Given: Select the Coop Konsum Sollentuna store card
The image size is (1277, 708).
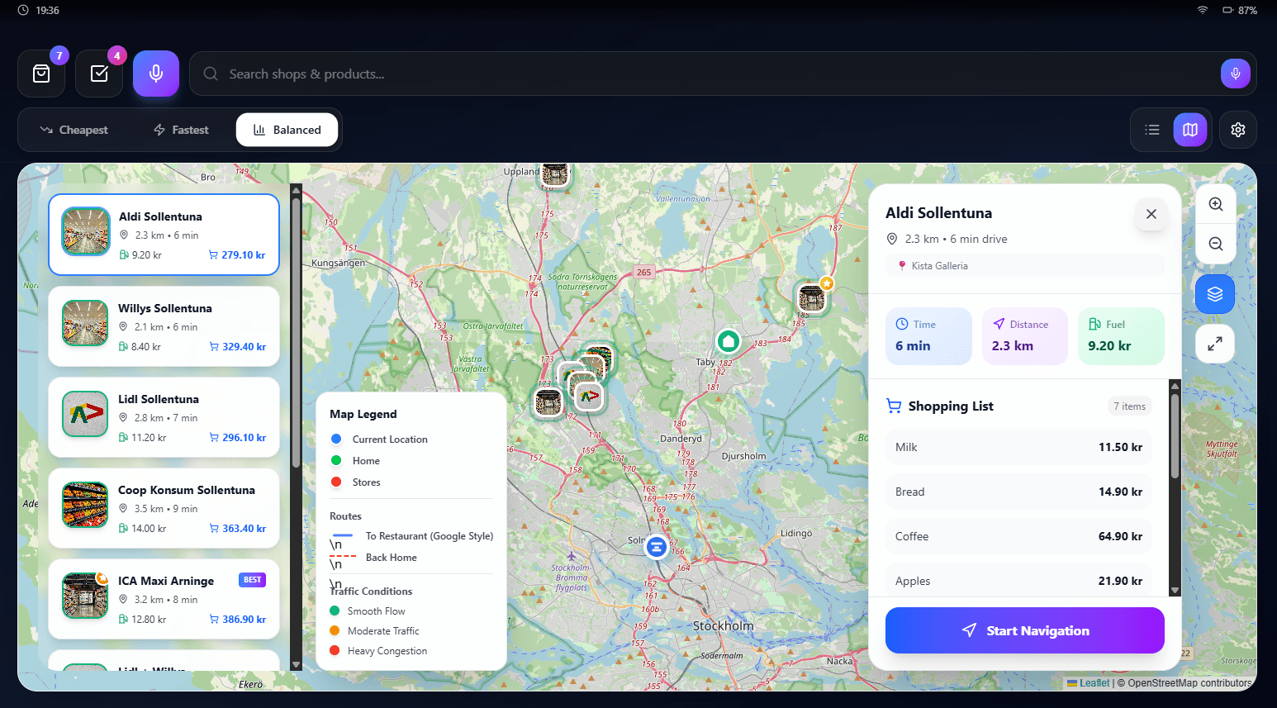Looking at the screenshot, I should (x=164, y=508).
